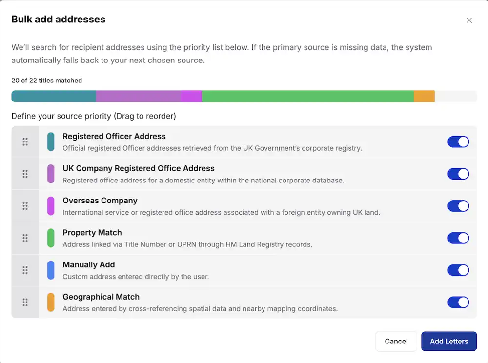
Task: Click the green Property Match progress segment
Action: click(308, 96)
